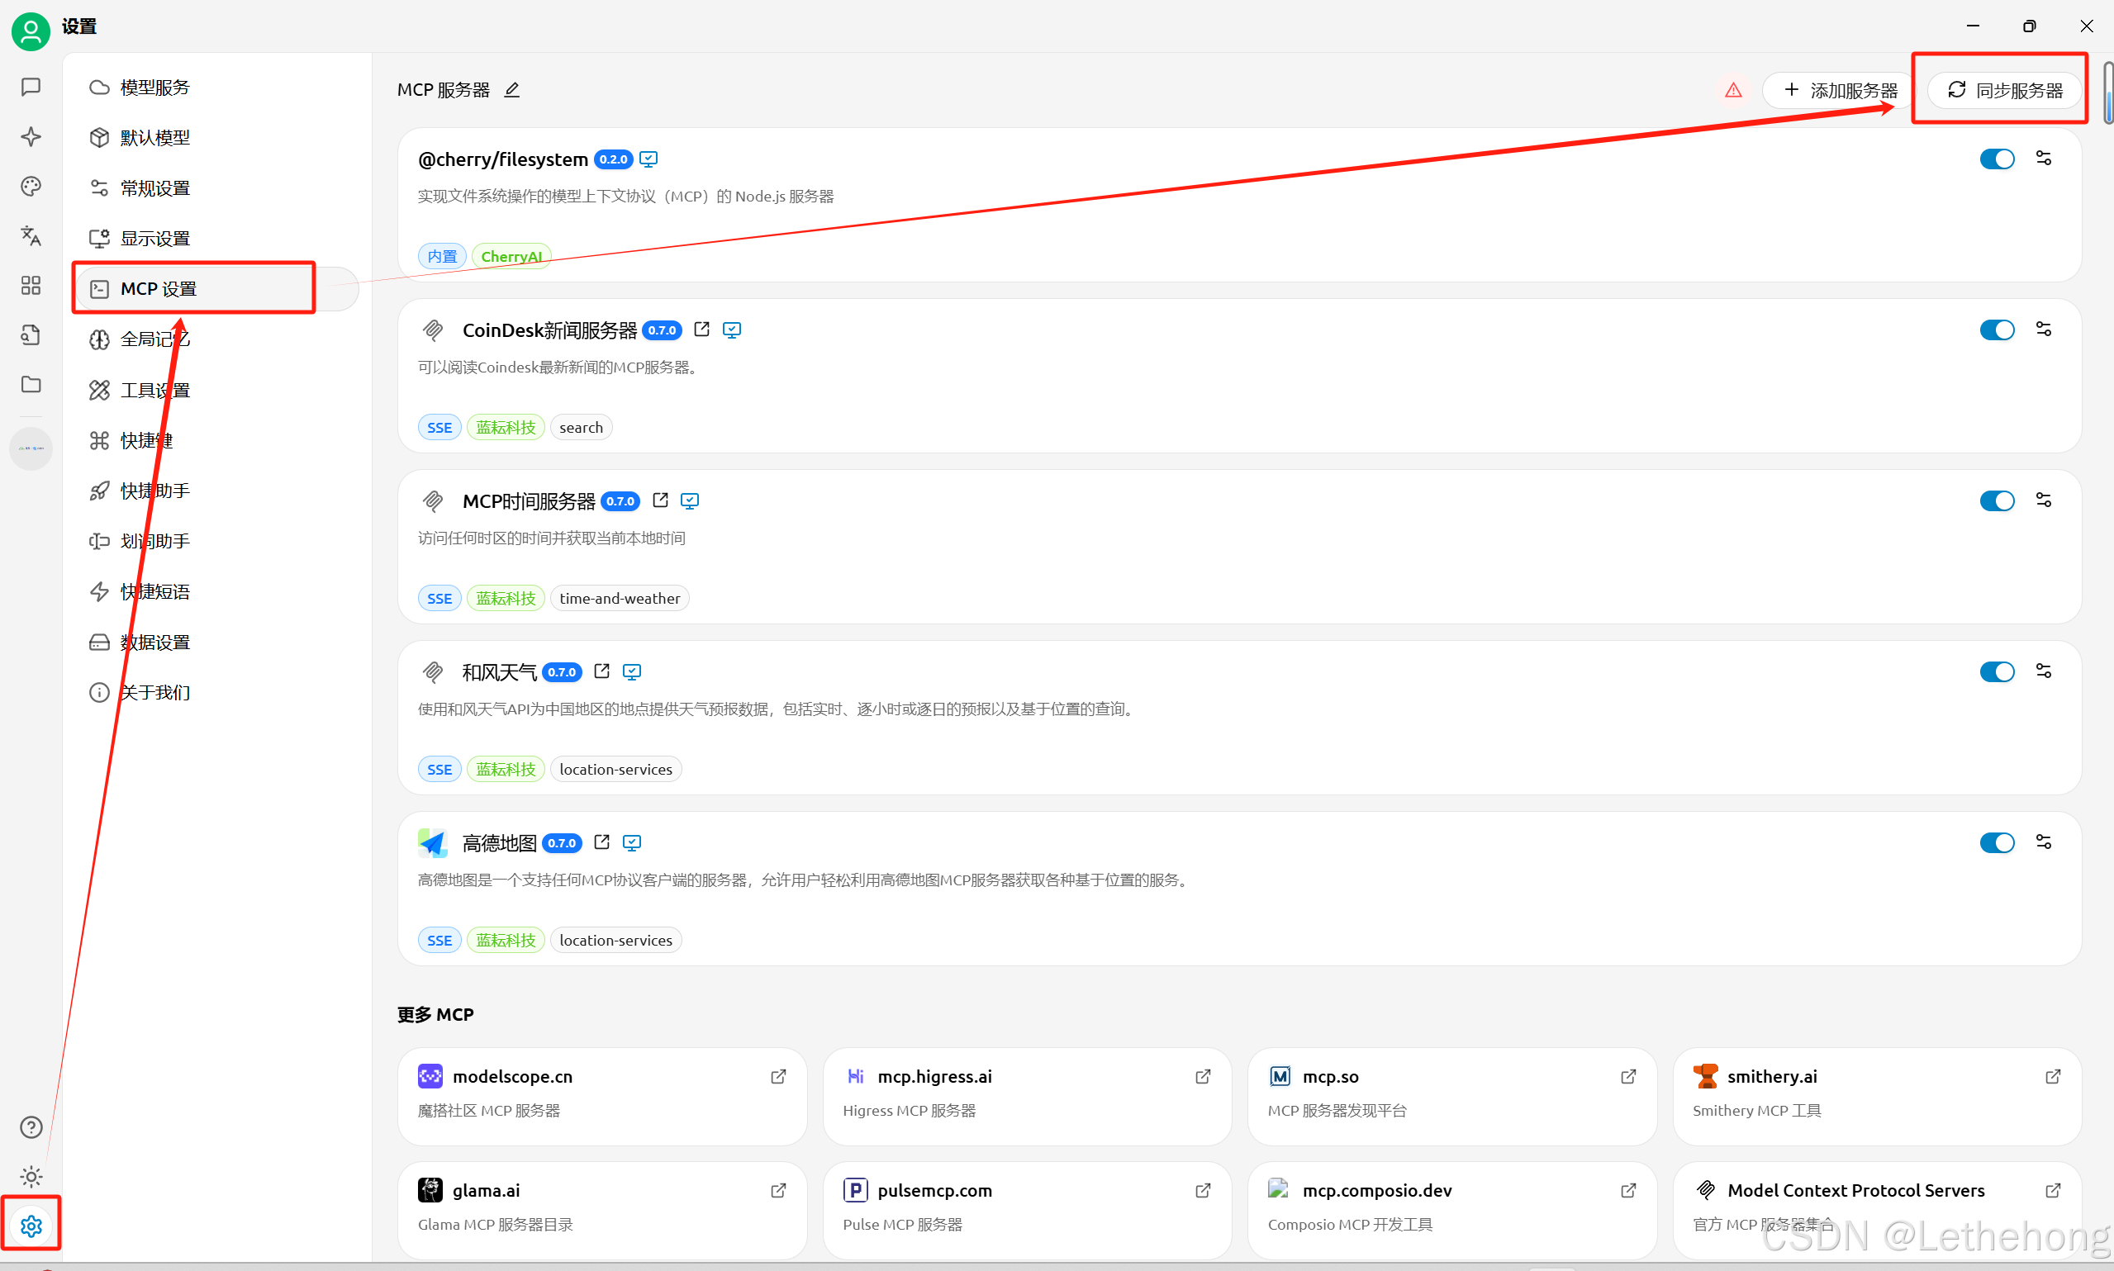Click the help question mark icon

[31, 1127]
